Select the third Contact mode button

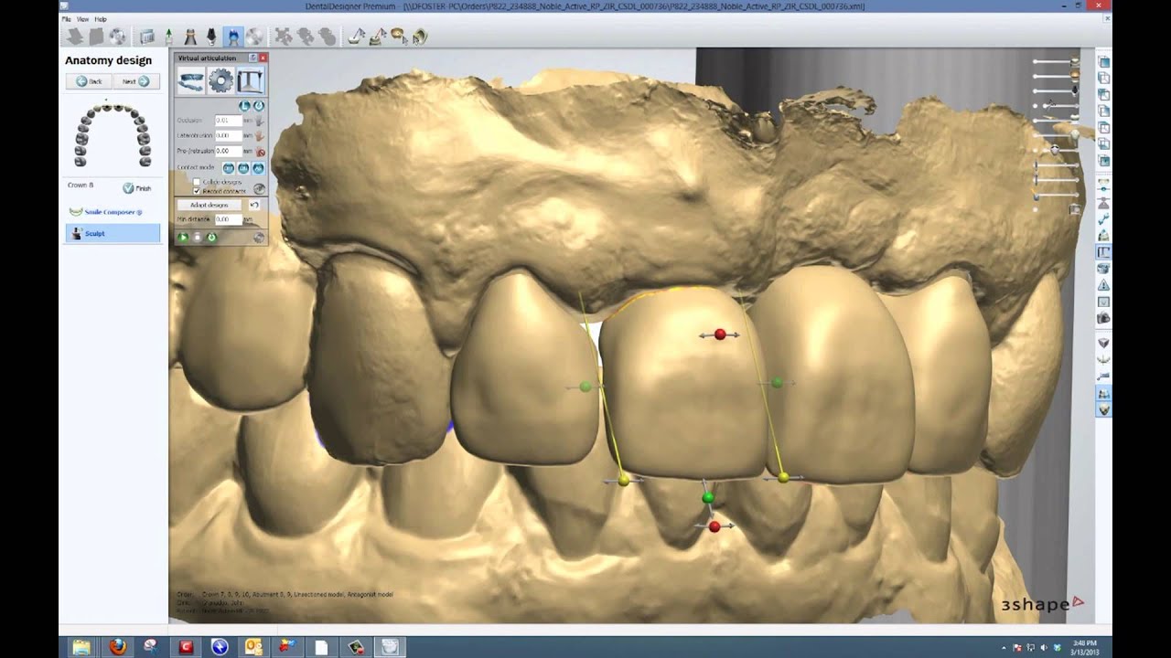tap(258, 168)
